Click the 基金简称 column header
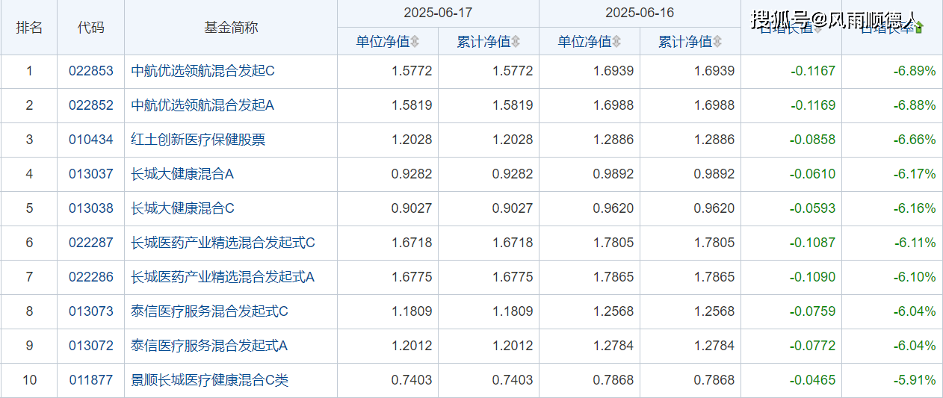This screenshot has height=398, width=943. point(231,28)
